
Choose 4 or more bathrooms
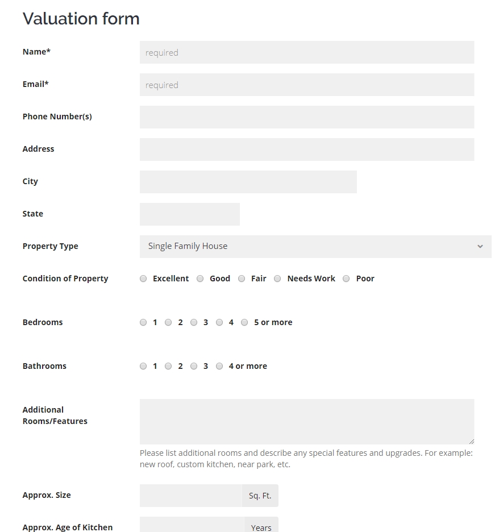coord(219,366)
